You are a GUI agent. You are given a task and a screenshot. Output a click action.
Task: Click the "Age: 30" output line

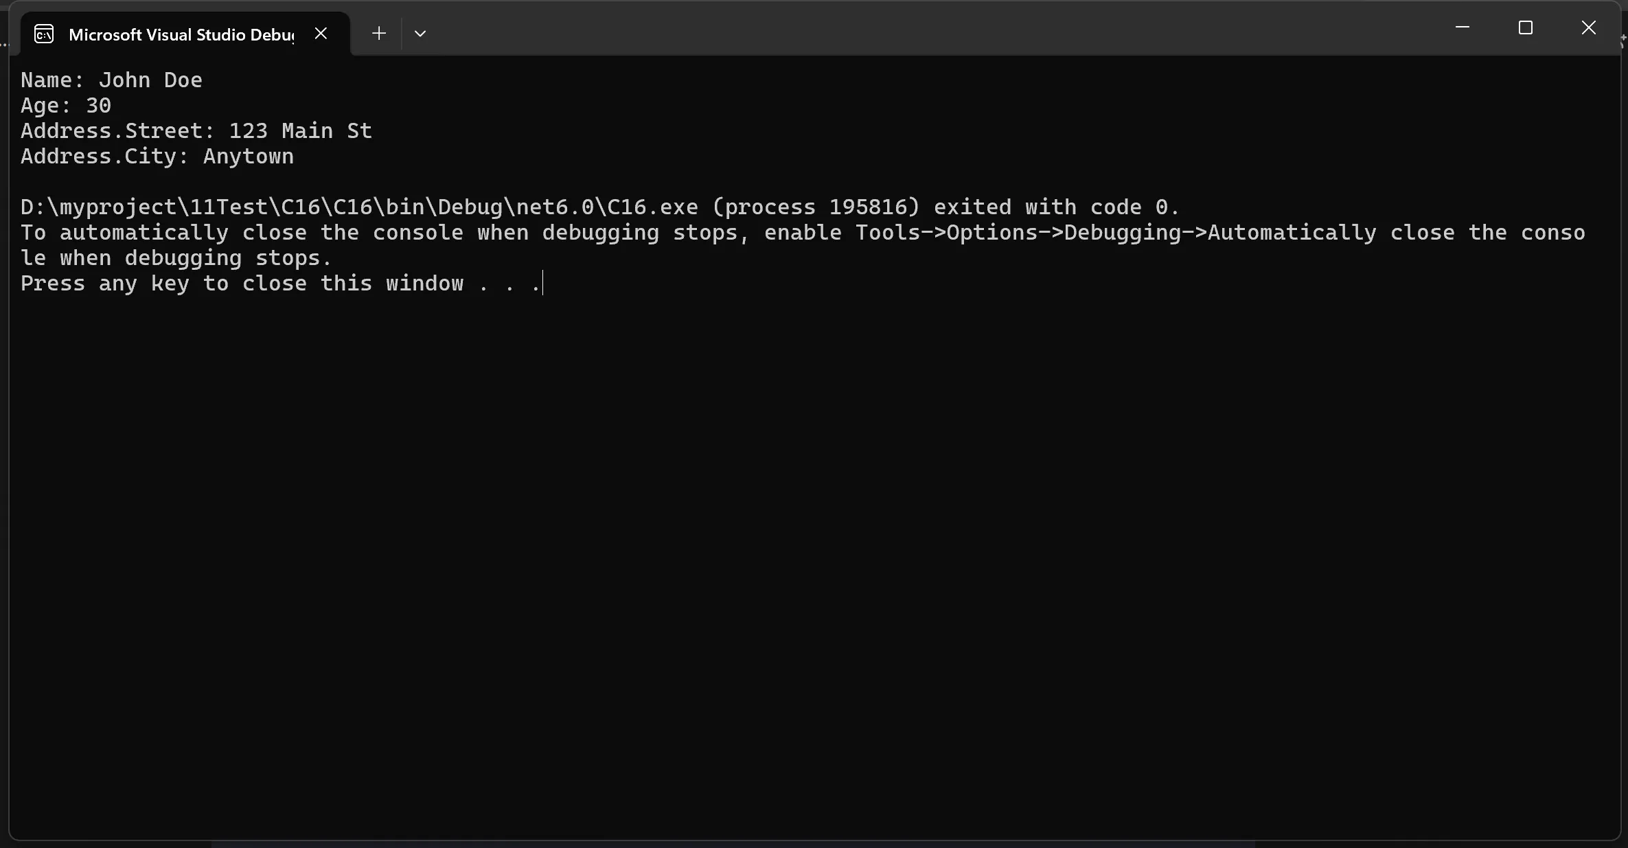(66, 106)
